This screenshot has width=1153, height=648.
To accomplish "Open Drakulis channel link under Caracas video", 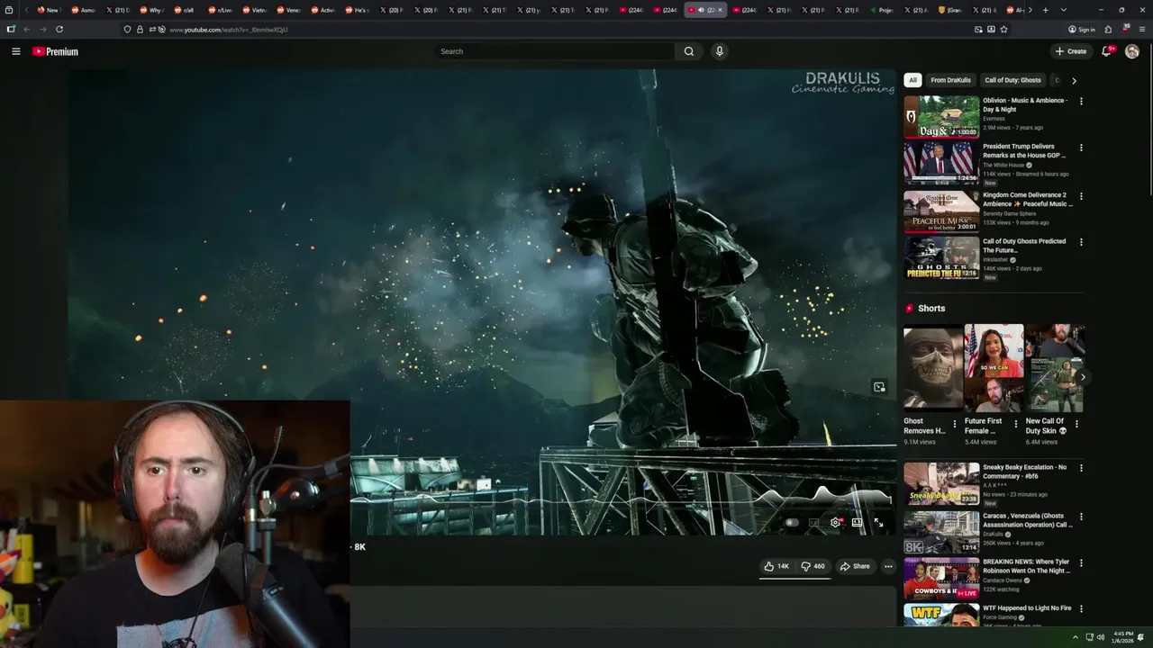I will tap(993, 534).
